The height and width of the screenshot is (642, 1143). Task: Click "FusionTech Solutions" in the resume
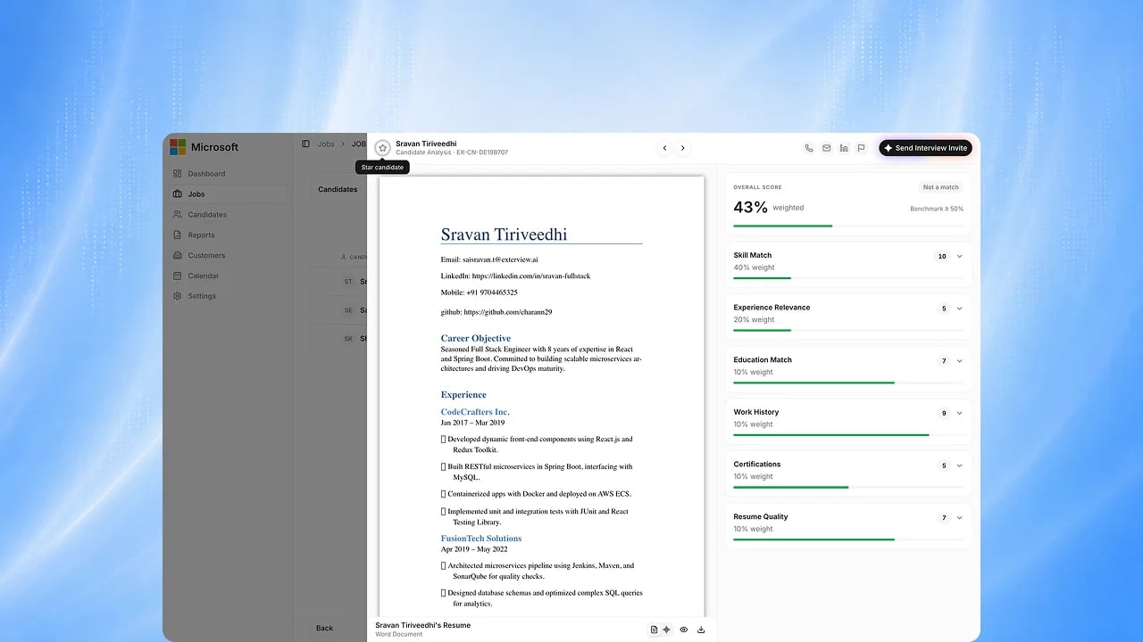[x=481, y=539]
